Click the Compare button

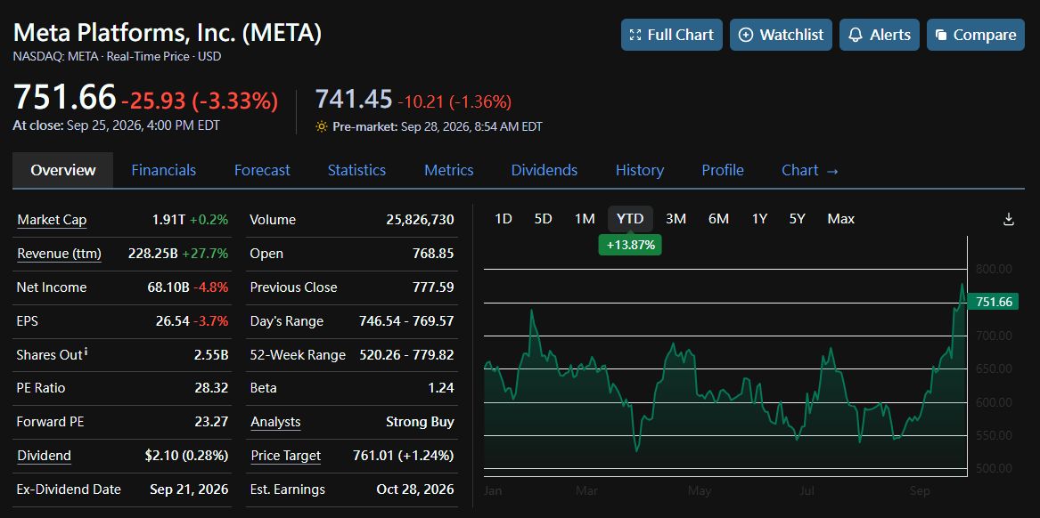[975, 35]
